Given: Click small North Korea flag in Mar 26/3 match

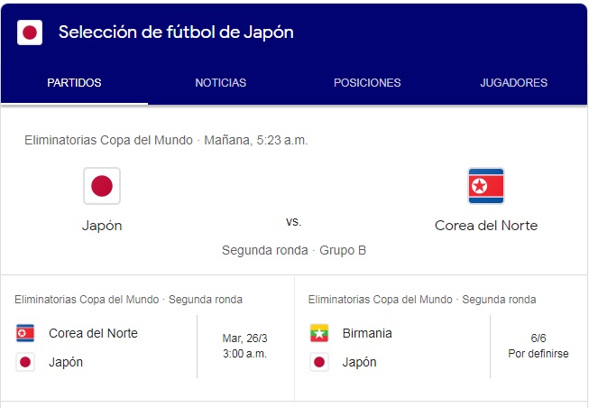Looking at the screenshot, I should [x=25, y=333].
